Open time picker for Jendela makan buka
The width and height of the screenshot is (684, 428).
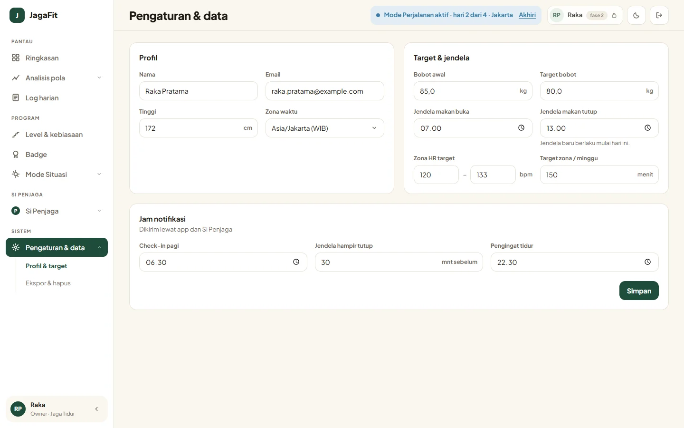point(521,128)
